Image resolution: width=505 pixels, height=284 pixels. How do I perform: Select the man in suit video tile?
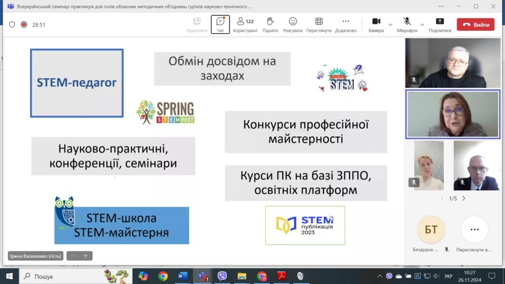click(477, 166)
